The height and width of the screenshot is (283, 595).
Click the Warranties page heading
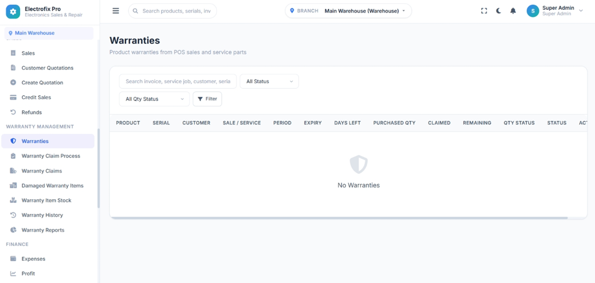(x=135, y=40)
